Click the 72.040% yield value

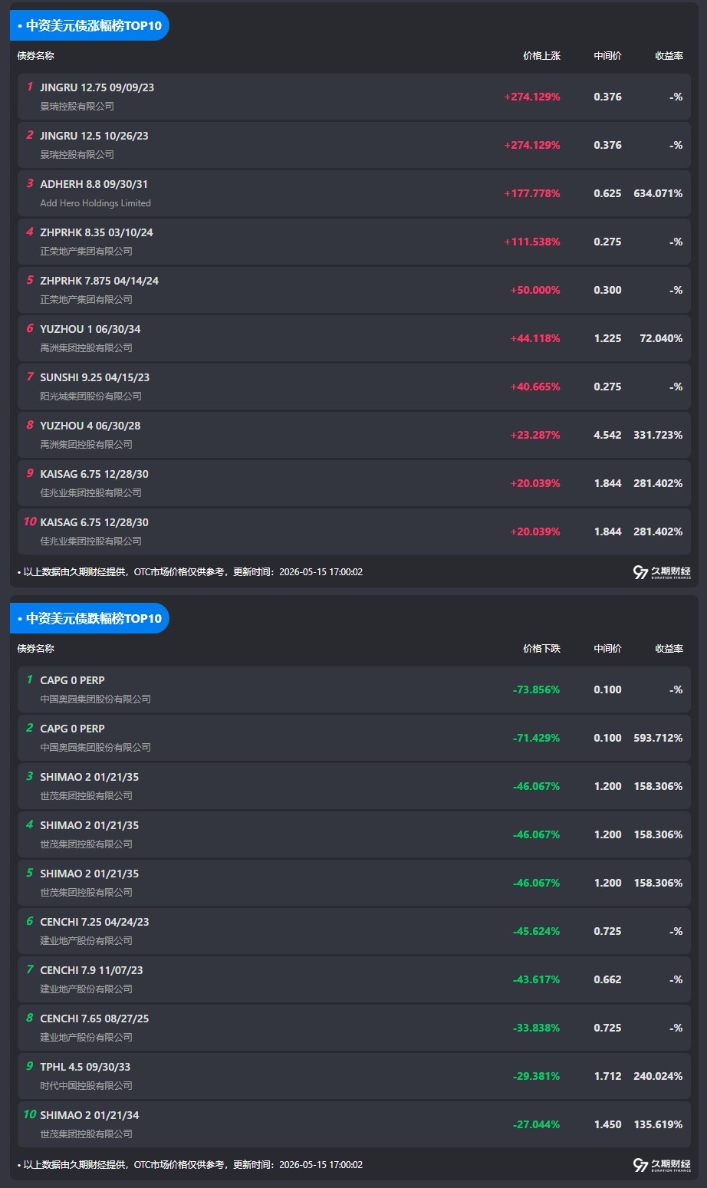coord(661,338)
